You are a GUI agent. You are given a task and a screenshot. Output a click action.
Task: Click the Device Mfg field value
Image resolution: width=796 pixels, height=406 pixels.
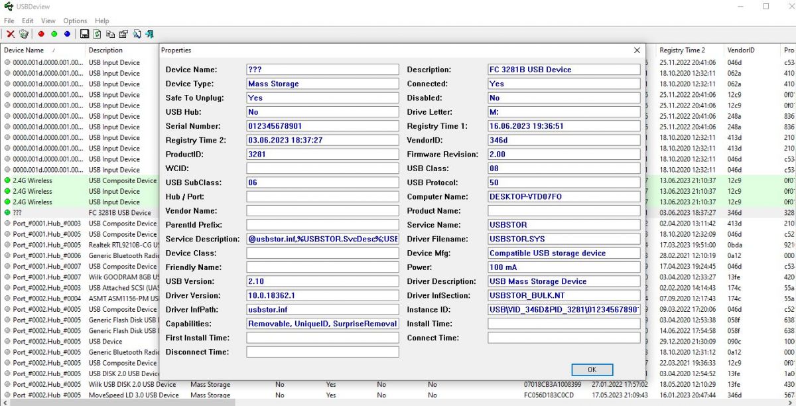click(x=564, y=253)
